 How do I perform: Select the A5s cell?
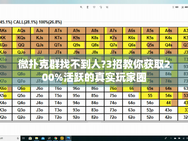(x=150, y=31)
